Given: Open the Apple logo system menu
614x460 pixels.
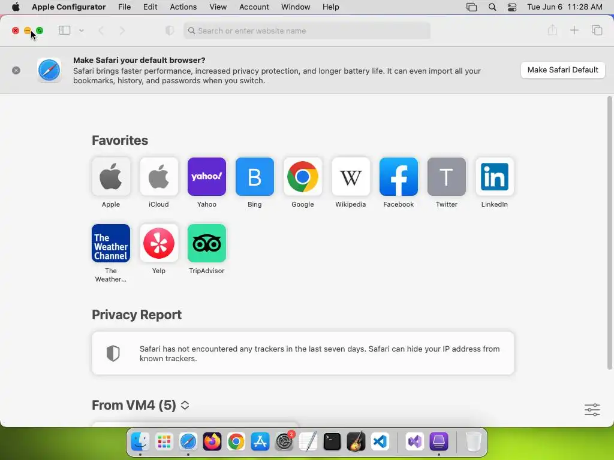Looking at the screenshot, I should [x=16, y=7].
